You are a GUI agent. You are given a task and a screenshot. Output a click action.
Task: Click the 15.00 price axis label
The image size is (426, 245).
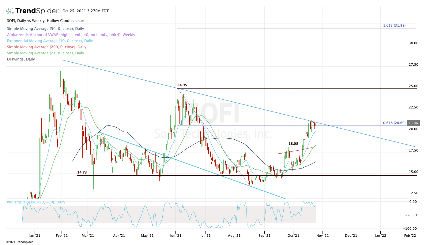pos(413,172)
